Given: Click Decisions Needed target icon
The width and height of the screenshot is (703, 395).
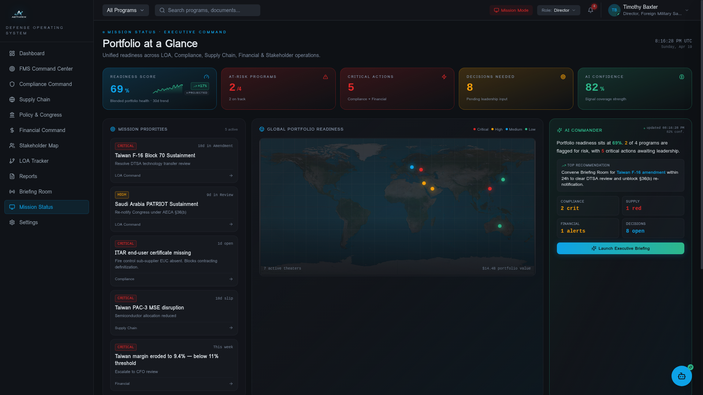Looking at the screenshot, I should click(563, 77).
